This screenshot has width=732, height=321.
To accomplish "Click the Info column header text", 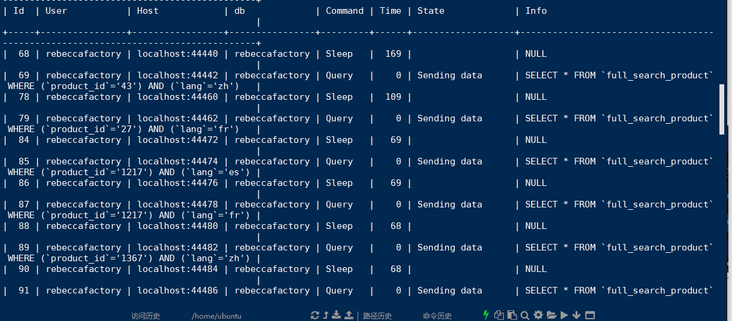I will pos(536,11).
